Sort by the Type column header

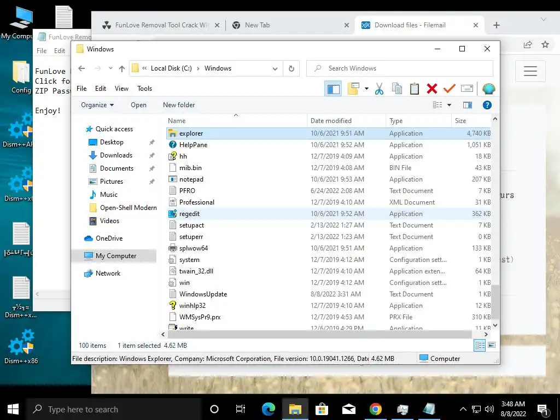tap(418, 121)
